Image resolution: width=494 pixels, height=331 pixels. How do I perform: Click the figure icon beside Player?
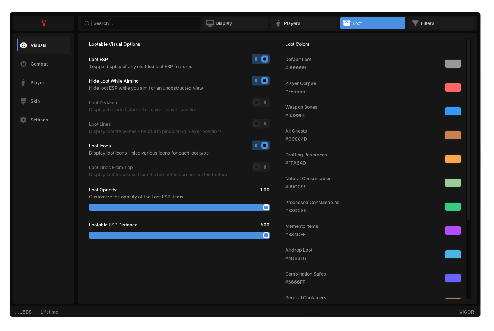click(23, 82)
